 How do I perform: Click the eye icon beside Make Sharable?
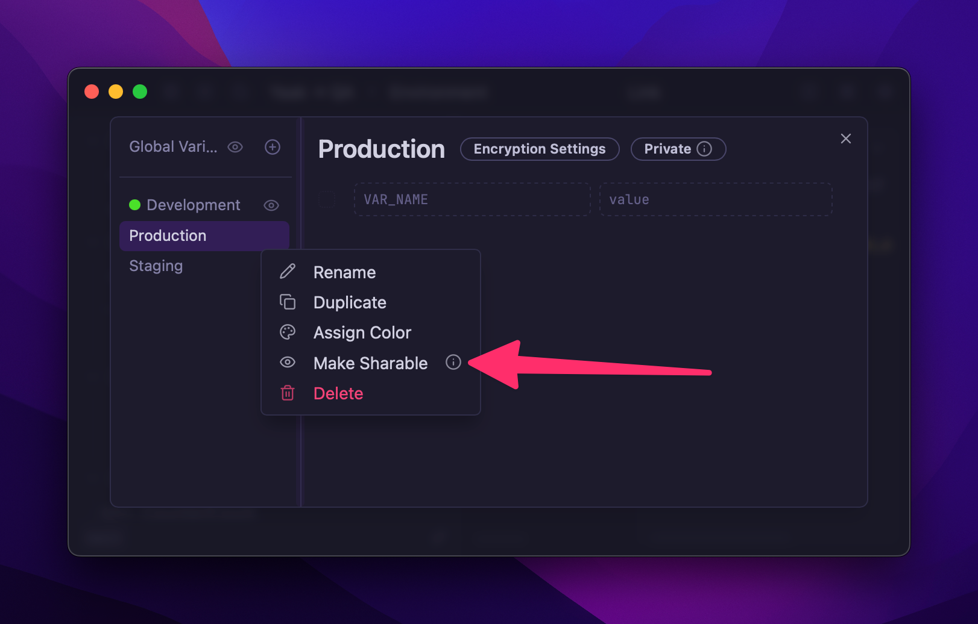[x=288, y=362]
